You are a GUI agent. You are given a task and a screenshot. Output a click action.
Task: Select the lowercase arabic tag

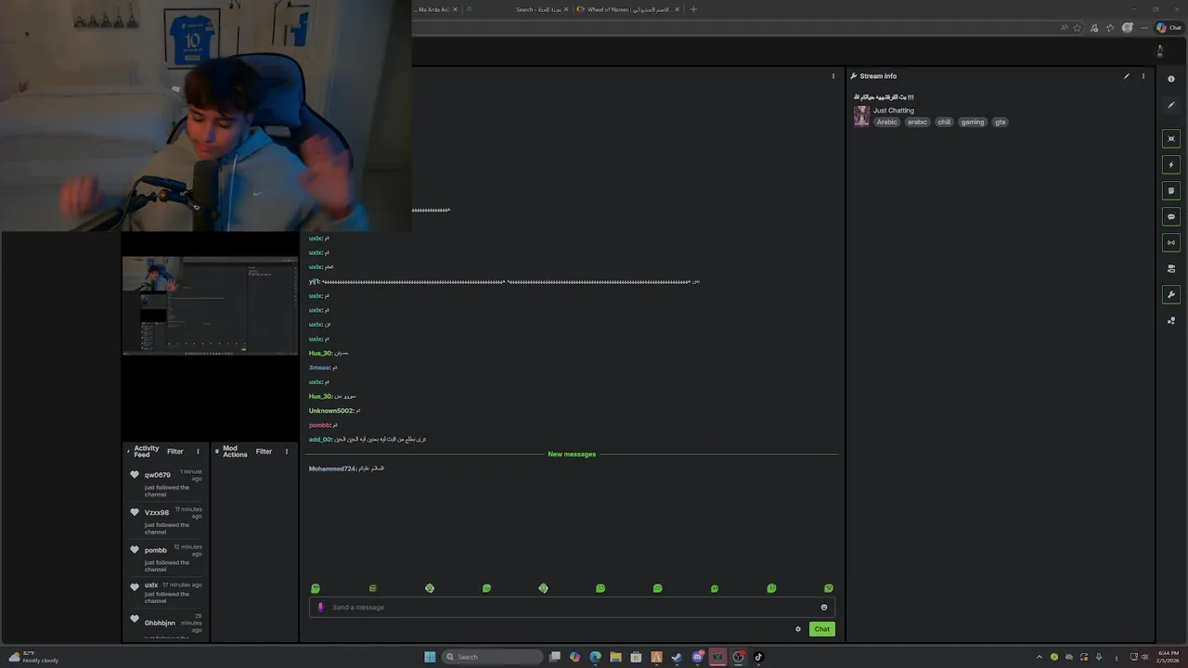(x=918, y=122)
